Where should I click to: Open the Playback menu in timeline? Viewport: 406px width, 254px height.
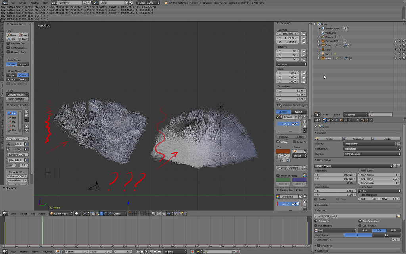click(48, 252)
